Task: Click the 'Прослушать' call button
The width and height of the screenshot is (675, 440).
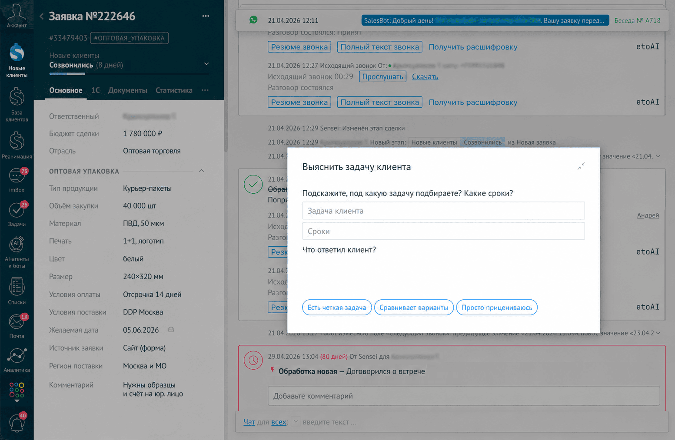Action: tap(383, 76)
